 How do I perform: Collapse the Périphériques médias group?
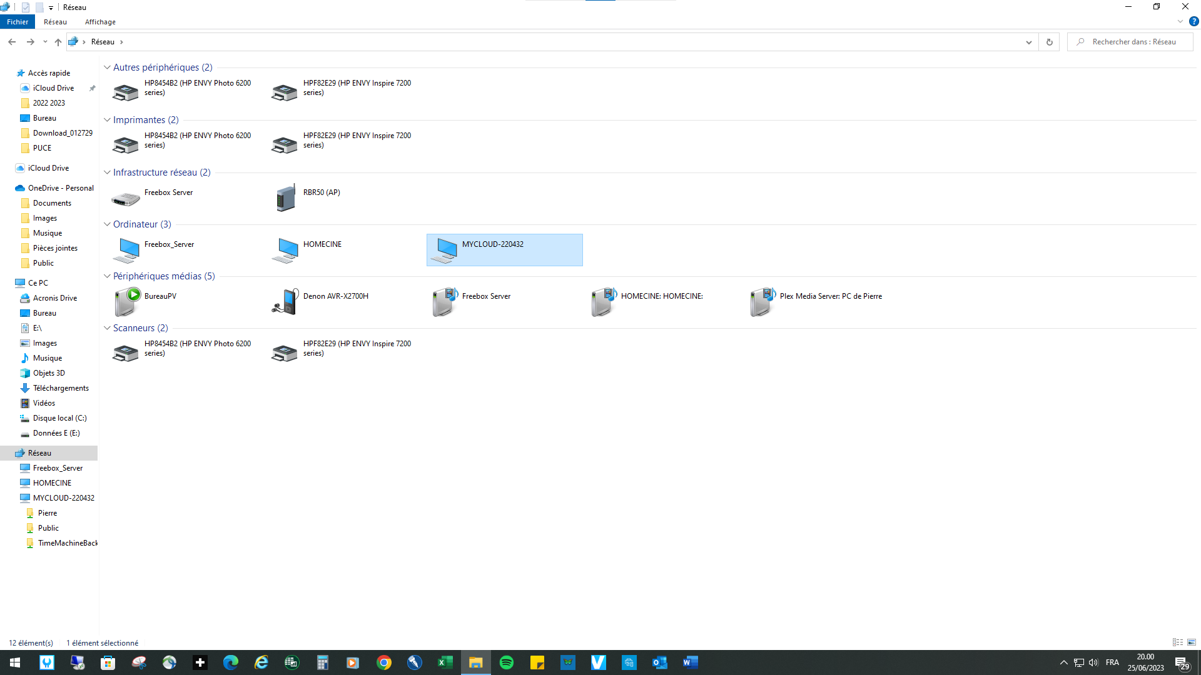[107, 276]
